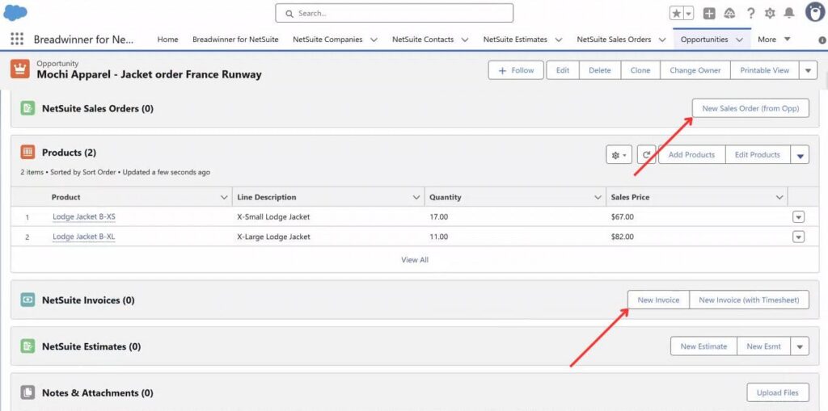Open the Lodge Jacket B-XL link
Image resolution: width=828 pixels, height=411 pixels.
83,237
